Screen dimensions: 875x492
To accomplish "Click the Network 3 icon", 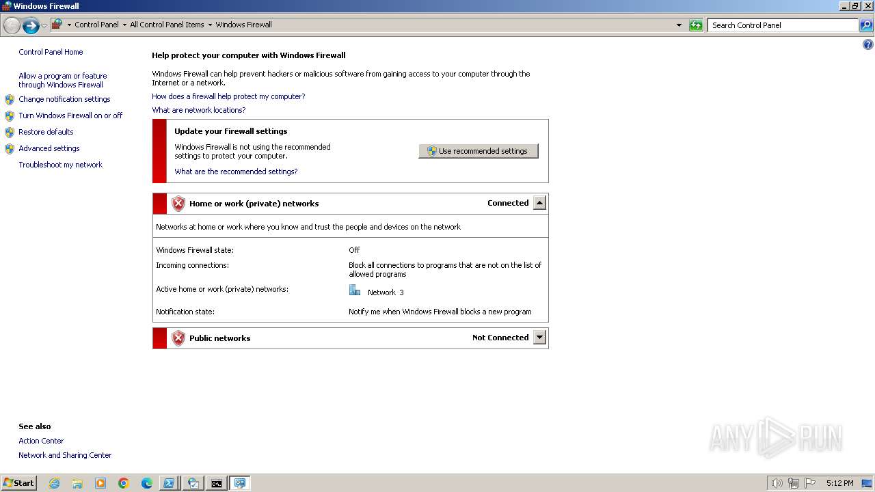I will [x=355, y=290].
